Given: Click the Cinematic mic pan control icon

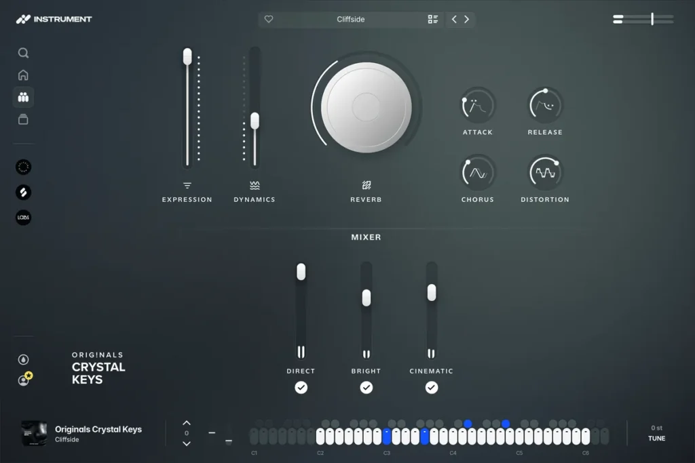Looking at the screenshot, I should click(x=431, y=353).
